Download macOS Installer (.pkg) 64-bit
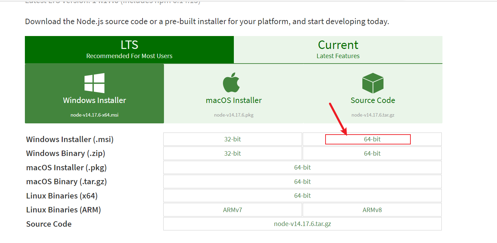 pyautogui.click(x=302, y=168)
